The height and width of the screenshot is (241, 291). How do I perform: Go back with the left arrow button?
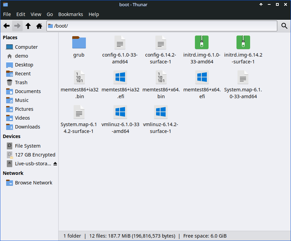pyautogui.click(x=6, y=26)
